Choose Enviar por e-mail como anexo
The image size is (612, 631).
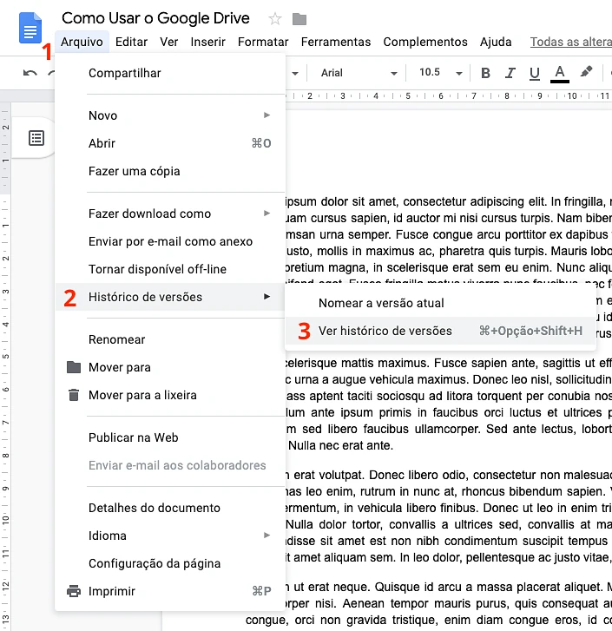coord(170,241)
